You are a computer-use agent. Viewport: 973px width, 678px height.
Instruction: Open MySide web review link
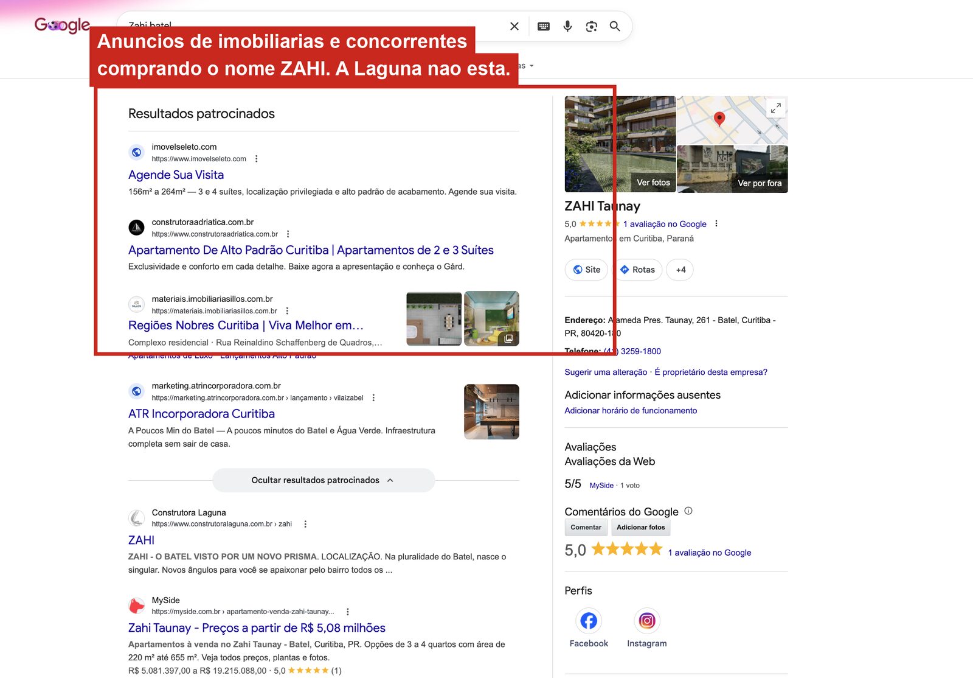tap(601, 486)
